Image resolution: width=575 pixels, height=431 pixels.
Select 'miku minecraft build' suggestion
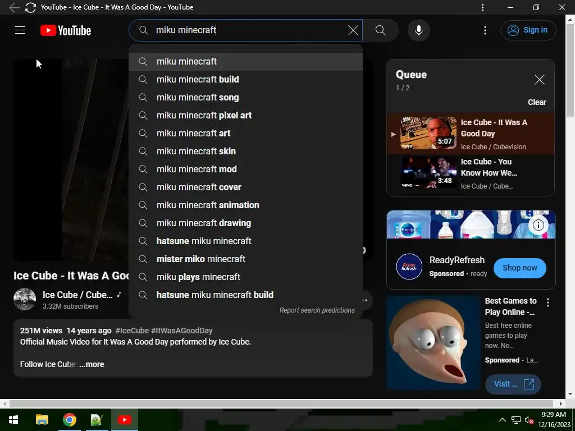[x=246, y=80]
